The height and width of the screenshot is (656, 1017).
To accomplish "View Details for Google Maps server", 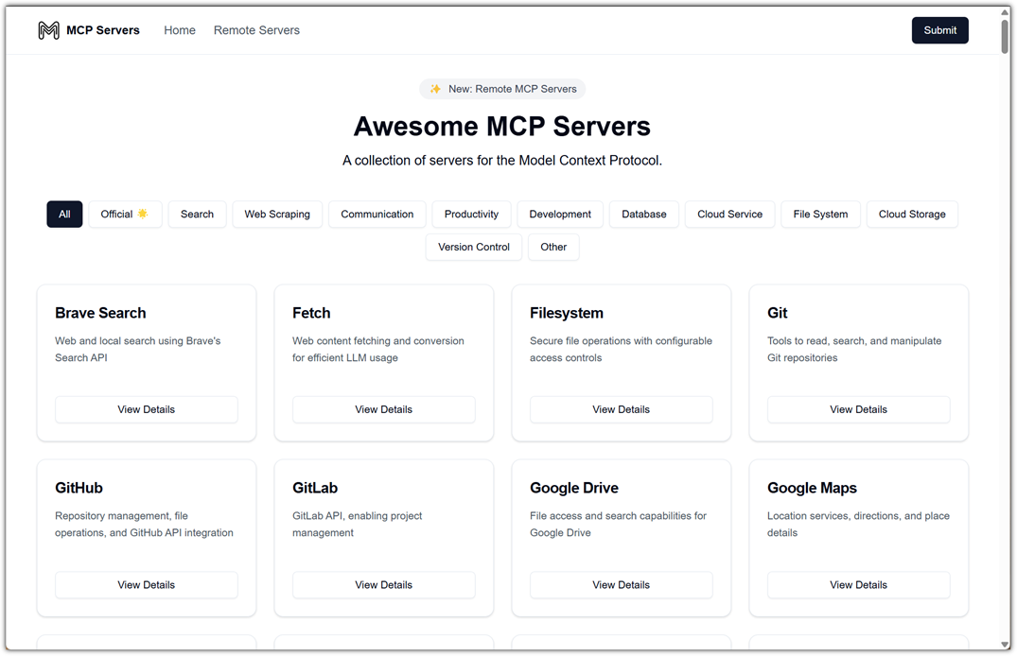I will [x=859, y=585].
